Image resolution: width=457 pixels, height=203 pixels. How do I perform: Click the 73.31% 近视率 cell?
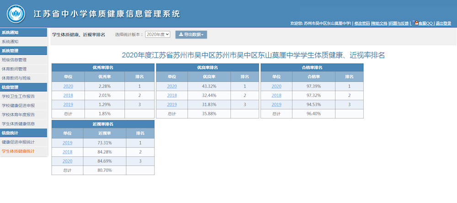(x=105, y=143)
